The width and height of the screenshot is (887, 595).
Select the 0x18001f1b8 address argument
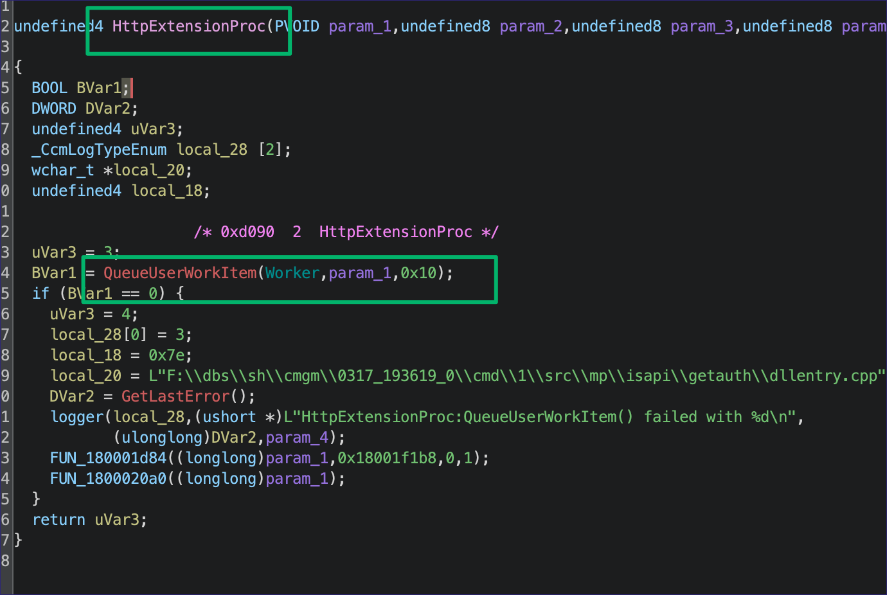tap(387, 458)
